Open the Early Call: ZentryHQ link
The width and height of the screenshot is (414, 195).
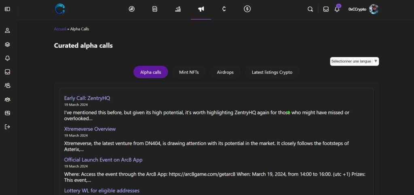[x=87, y=98]
